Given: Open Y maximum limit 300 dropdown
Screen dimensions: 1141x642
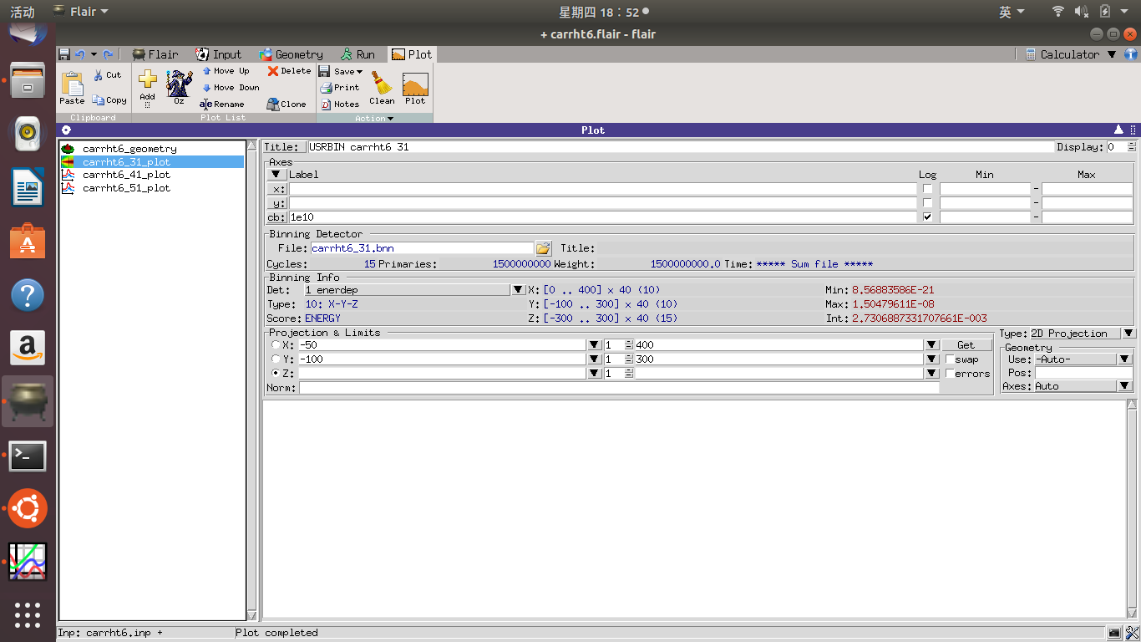Looking at the screenshot, I should (931, 359).
